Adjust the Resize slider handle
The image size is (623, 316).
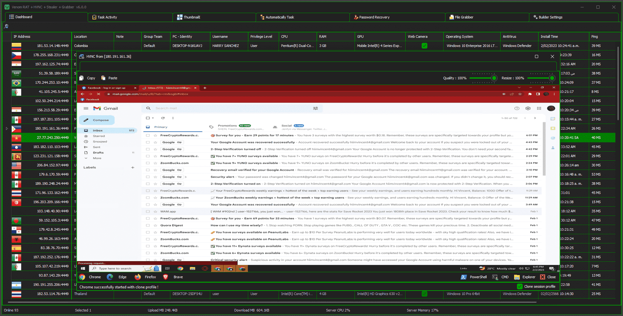[x=552, y=78]
